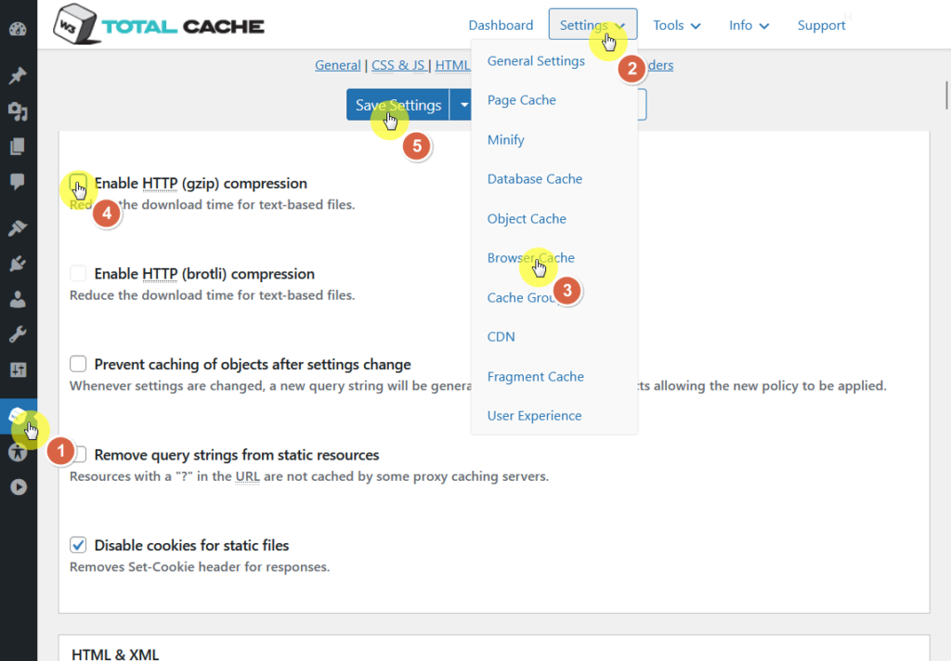The width and height of the screenshot is (951, 661).
Task: Jump to CSS & JS section anchor link
Action: pos(398,65)
